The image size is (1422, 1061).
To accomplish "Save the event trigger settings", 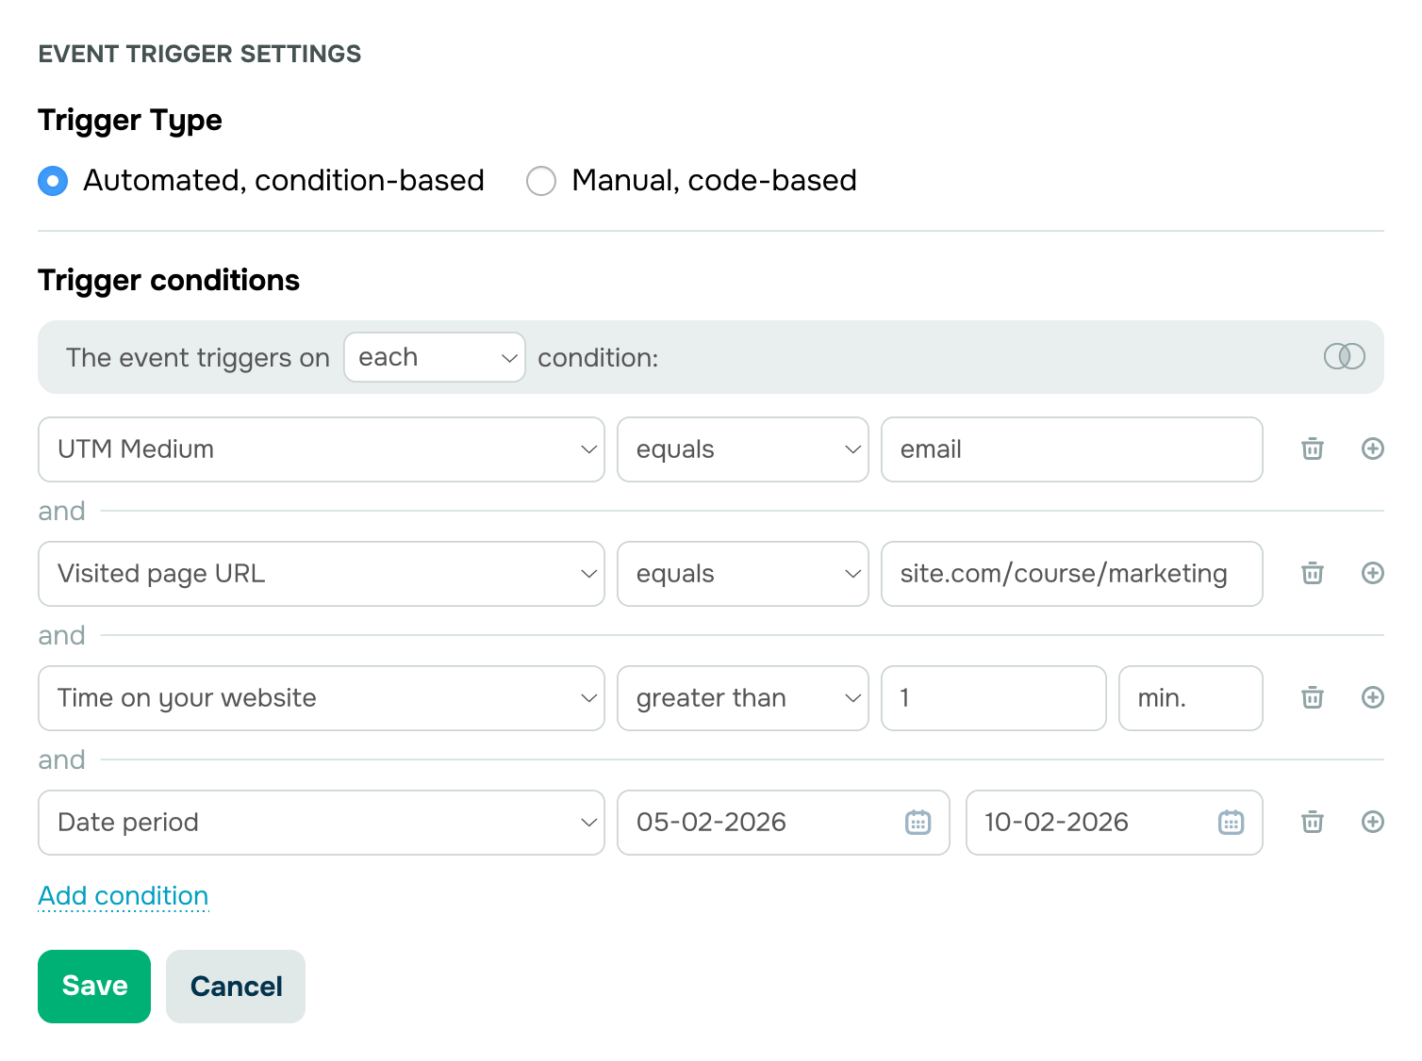I will pyautogui.click(x=93, y=986).
